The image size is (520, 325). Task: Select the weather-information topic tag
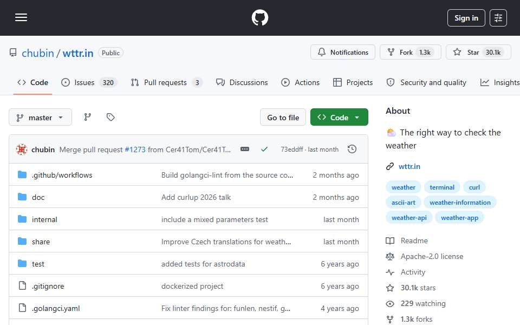click(460, 203)
